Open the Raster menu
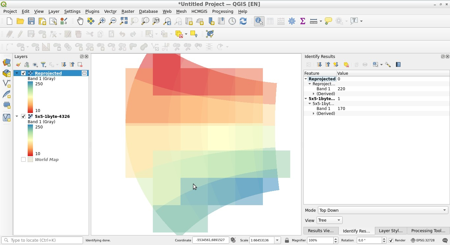This screenshot has height=245, width=450. (x=128, y=11)
